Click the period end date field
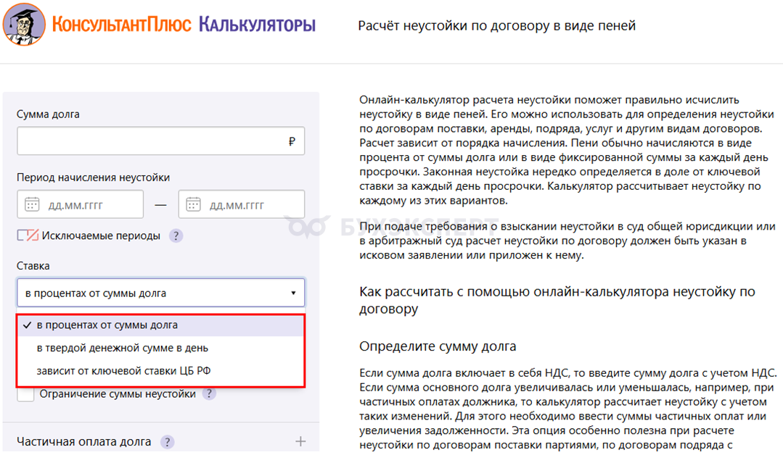The height and width of the screenshot is (455, 783). pyautogui.click(x=242, y=204)
